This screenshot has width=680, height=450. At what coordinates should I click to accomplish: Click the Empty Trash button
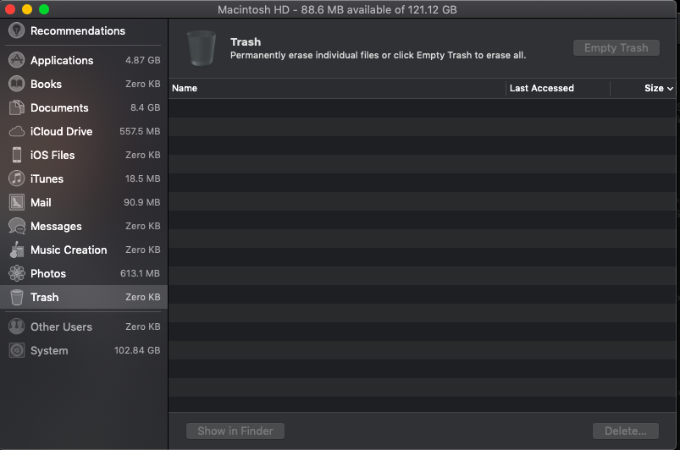(x=616, y=47)
